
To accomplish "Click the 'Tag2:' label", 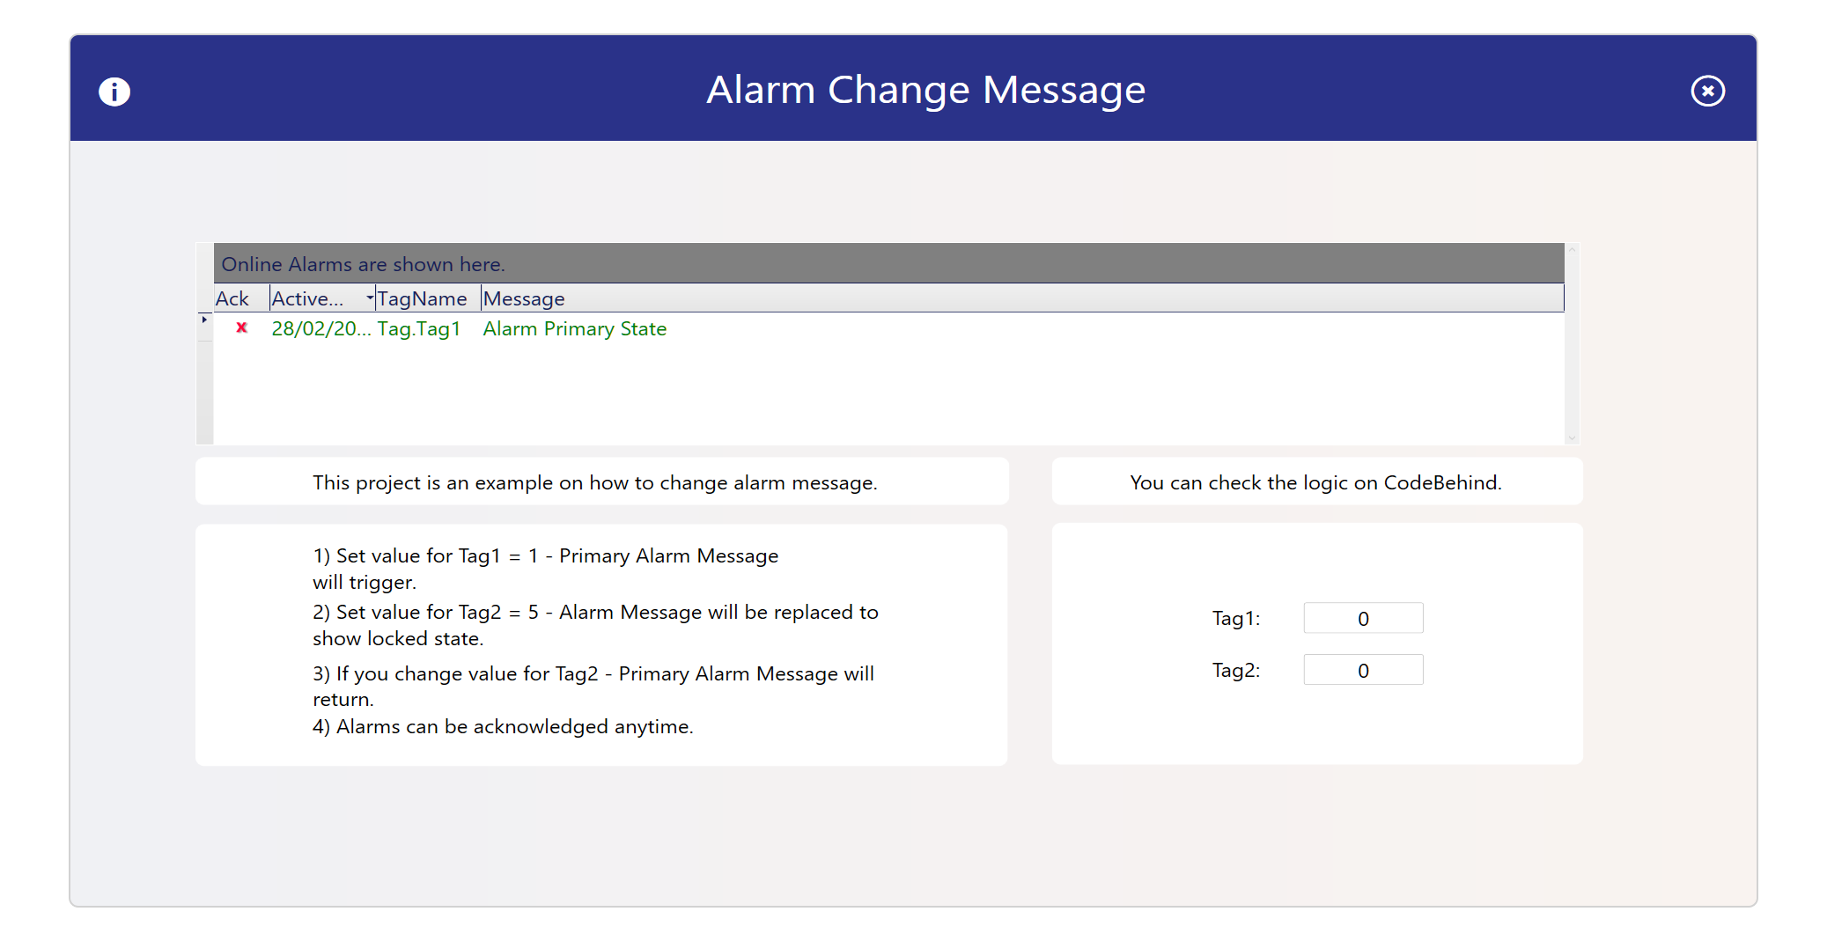I will point(1236,671).
